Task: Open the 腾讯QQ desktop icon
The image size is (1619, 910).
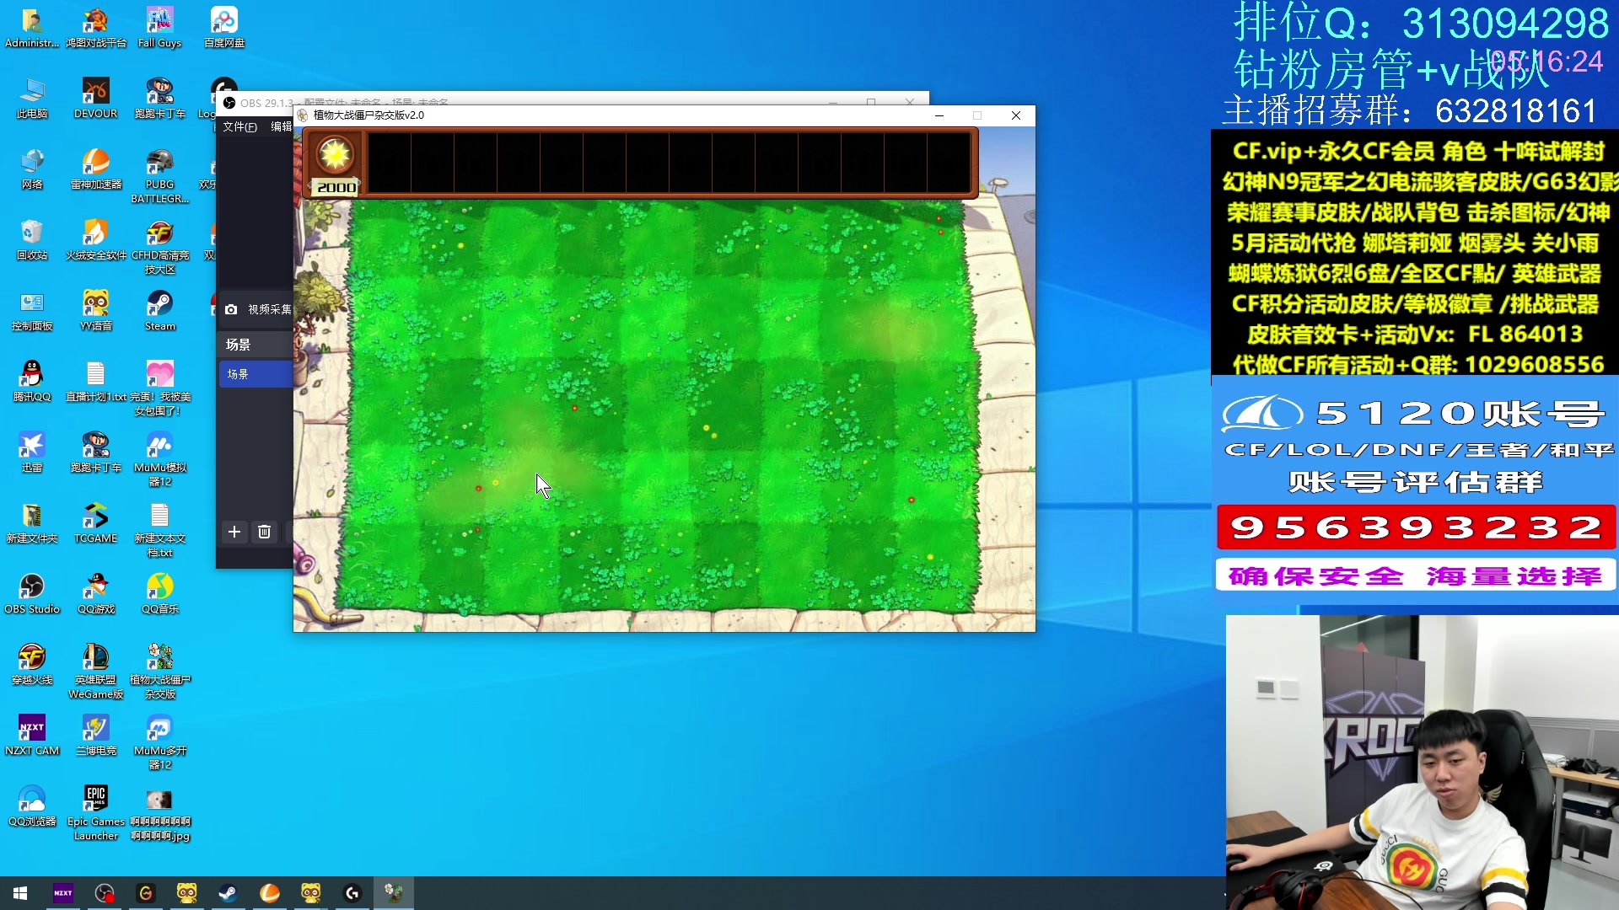Action: 32,382
